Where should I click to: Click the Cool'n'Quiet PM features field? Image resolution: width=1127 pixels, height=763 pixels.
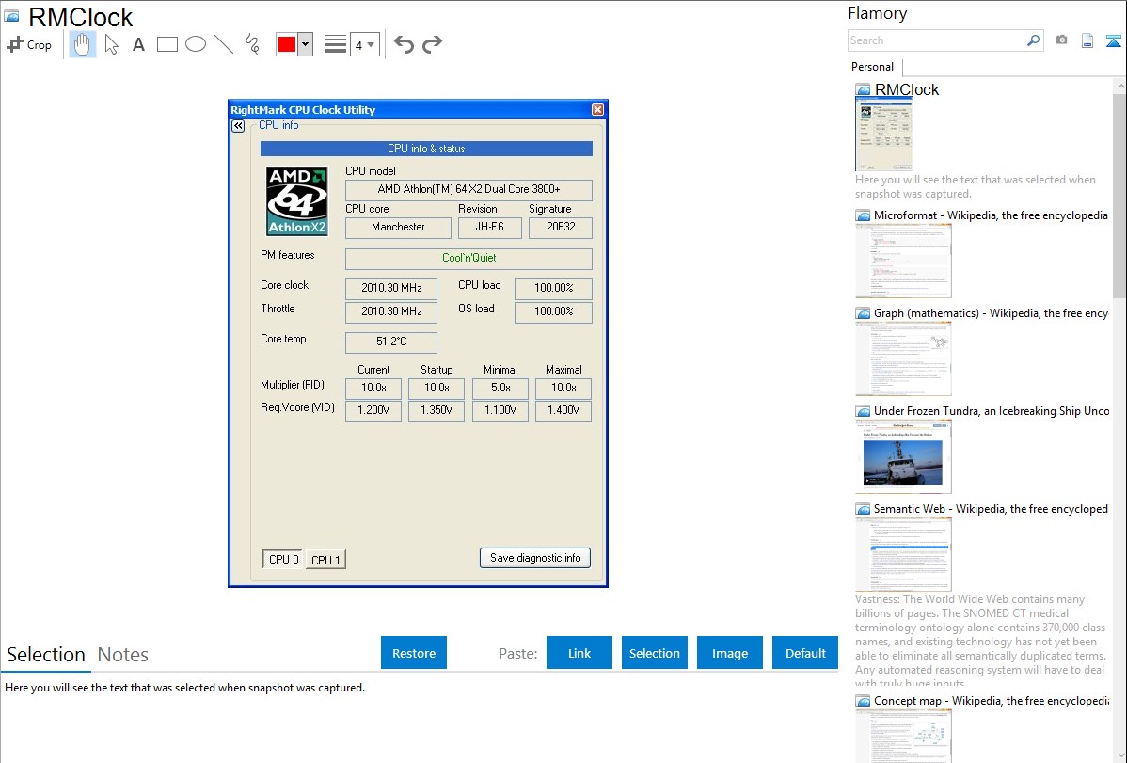(x=468, y=258)
